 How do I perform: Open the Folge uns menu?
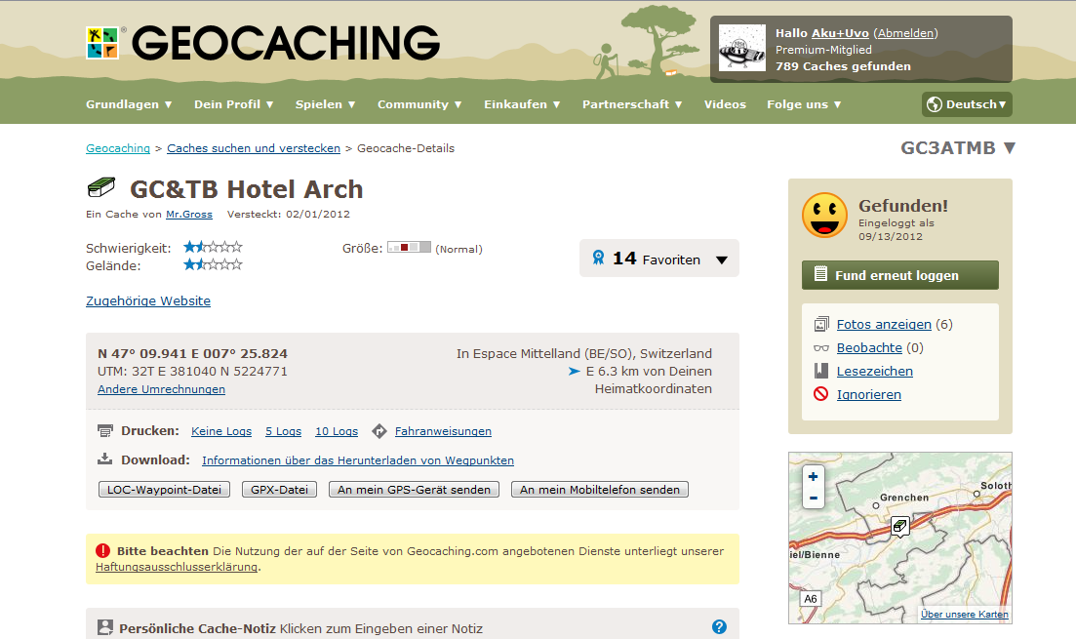[804, 104]
